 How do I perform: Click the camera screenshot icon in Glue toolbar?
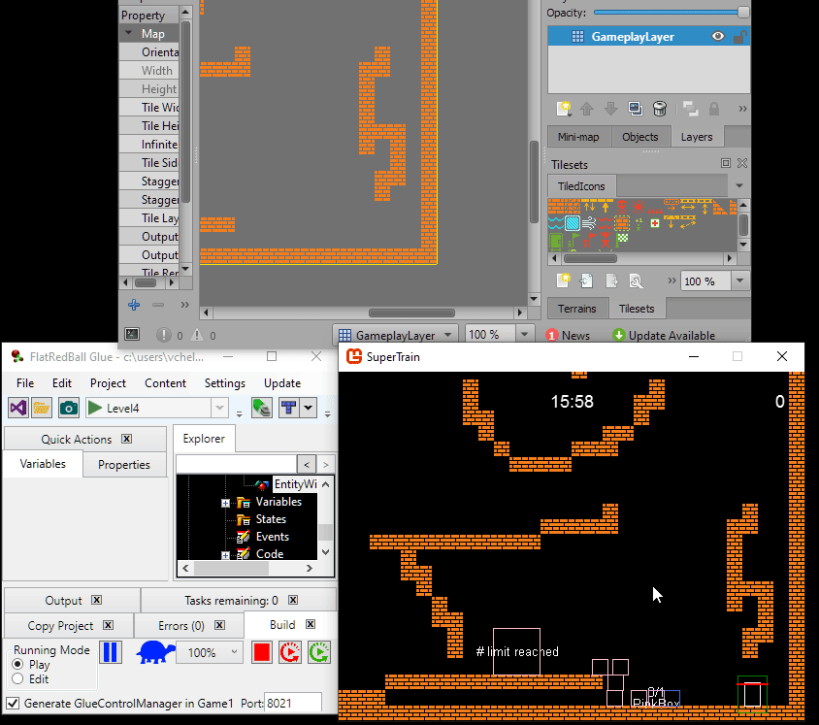[68, 408]
